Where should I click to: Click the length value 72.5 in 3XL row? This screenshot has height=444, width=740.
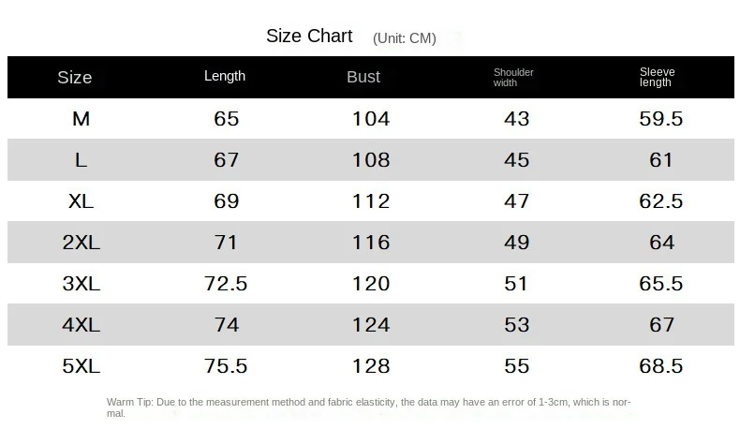226,284
